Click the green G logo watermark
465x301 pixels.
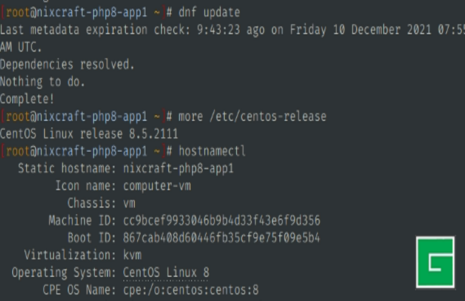coord(435,262)
